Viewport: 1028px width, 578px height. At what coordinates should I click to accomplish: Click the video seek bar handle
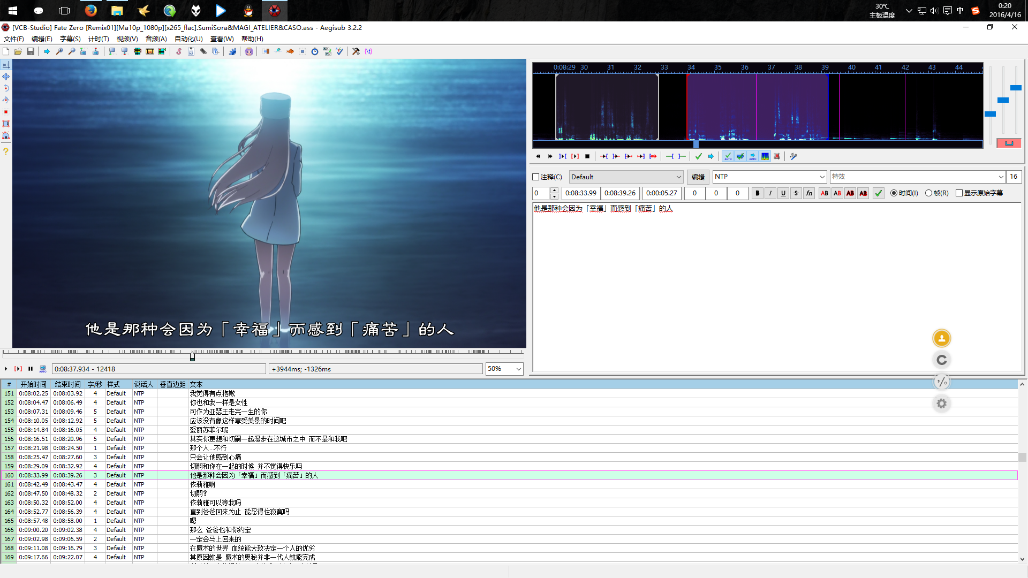pyautogui.click(x=192, y=356)
